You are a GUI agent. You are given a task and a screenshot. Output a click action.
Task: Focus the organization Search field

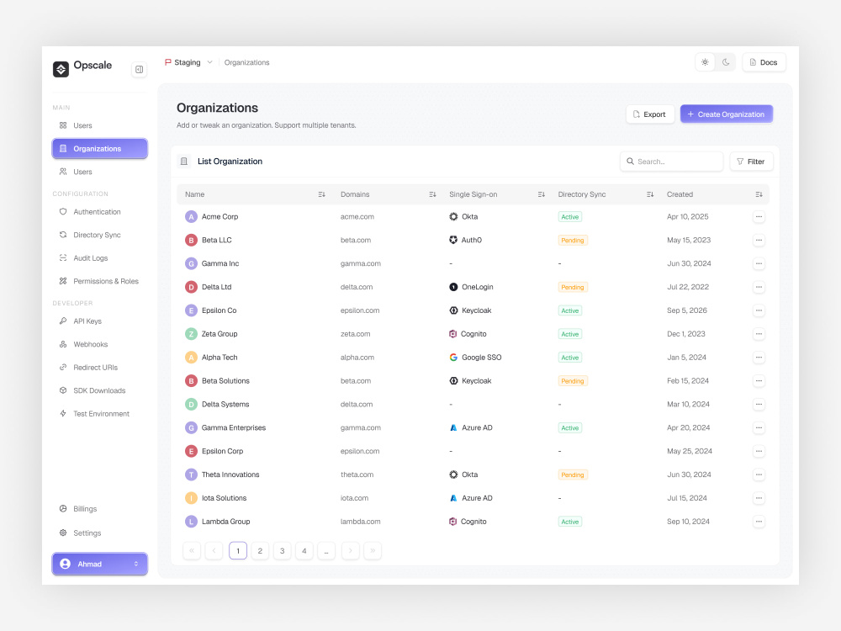[671, 162]
